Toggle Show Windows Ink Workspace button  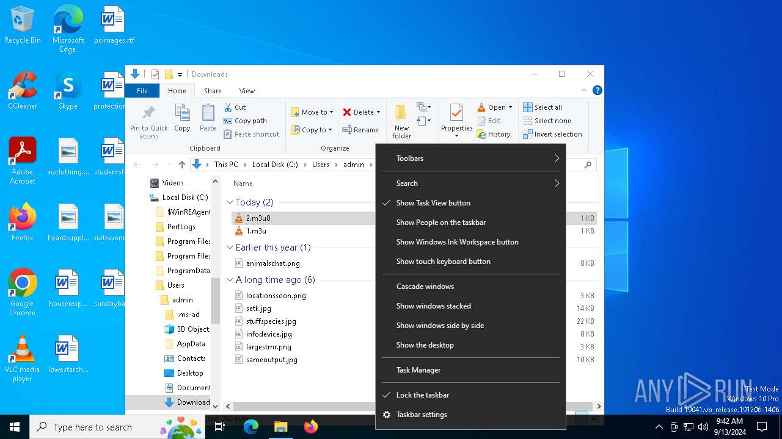coord(470,242)
